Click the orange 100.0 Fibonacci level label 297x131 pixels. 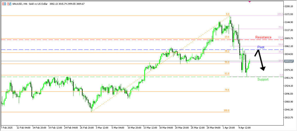[227, 111]
